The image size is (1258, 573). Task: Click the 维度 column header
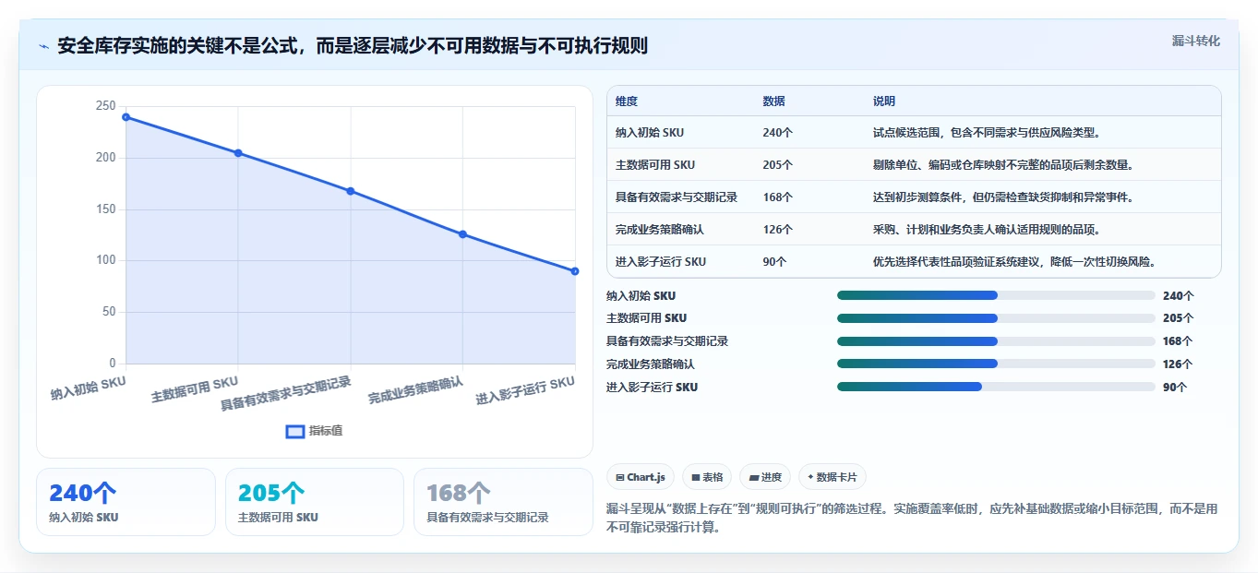click(627, 101)
